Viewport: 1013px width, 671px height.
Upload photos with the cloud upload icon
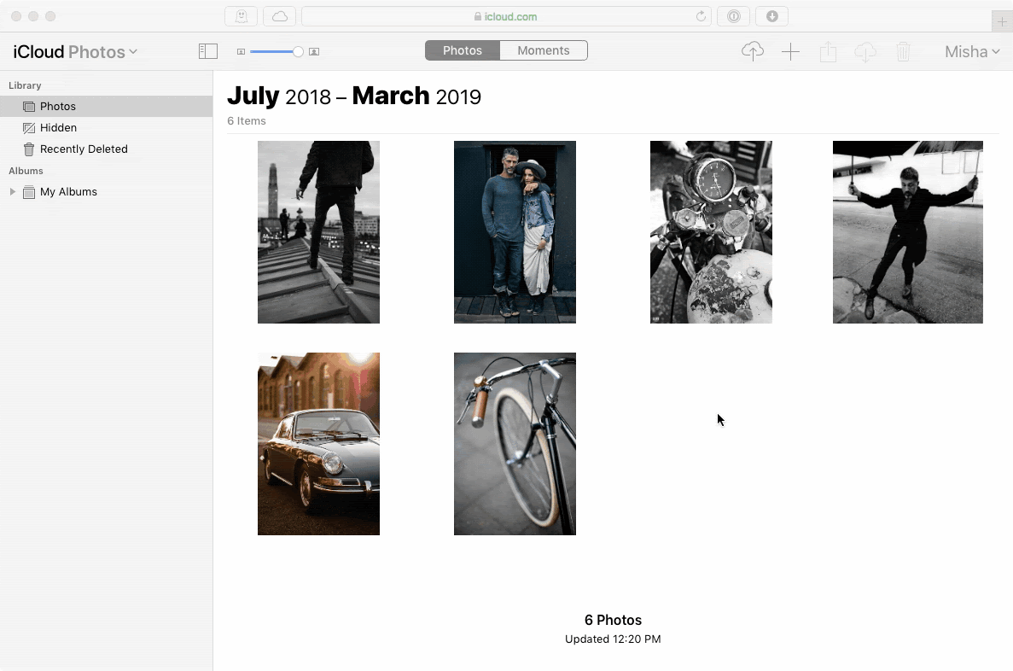point(753,51)
